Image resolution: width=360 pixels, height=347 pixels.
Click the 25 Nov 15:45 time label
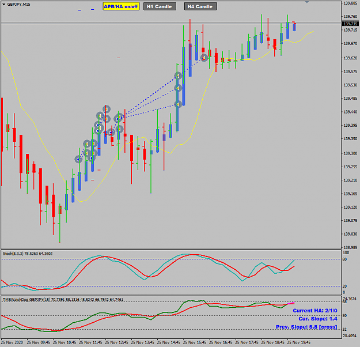[195, 342]
